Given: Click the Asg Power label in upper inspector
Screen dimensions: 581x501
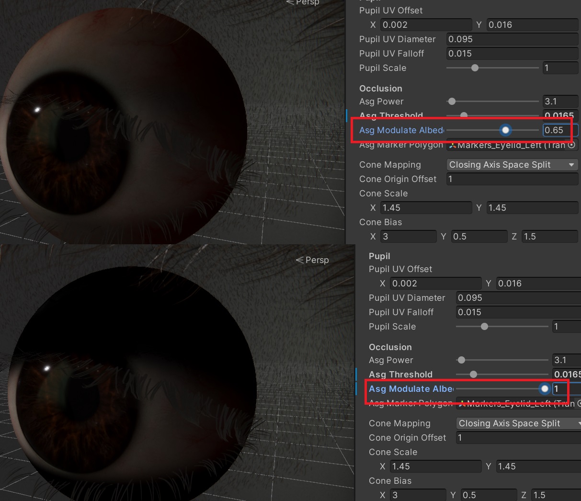Looking at the screenshot, I should (x=381, y=102).
